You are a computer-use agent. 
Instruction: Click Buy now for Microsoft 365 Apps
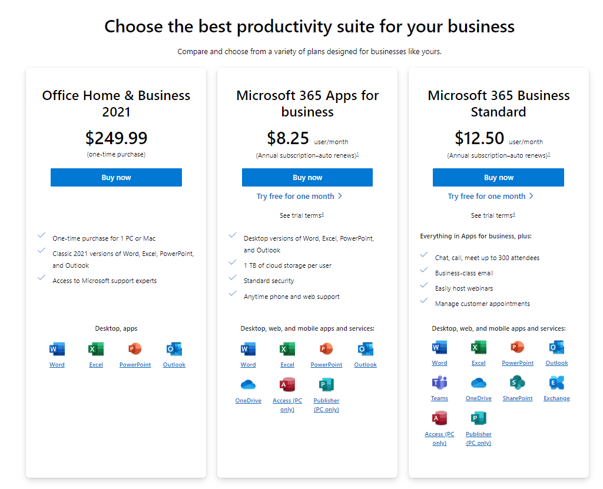[x=307, y=177]
